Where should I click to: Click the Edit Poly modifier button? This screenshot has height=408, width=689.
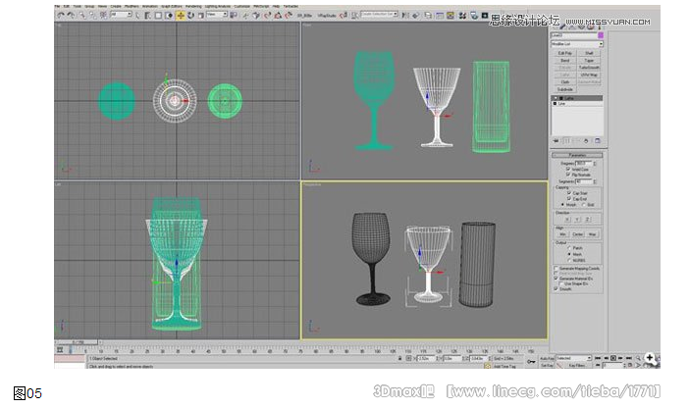click(565, 53)
